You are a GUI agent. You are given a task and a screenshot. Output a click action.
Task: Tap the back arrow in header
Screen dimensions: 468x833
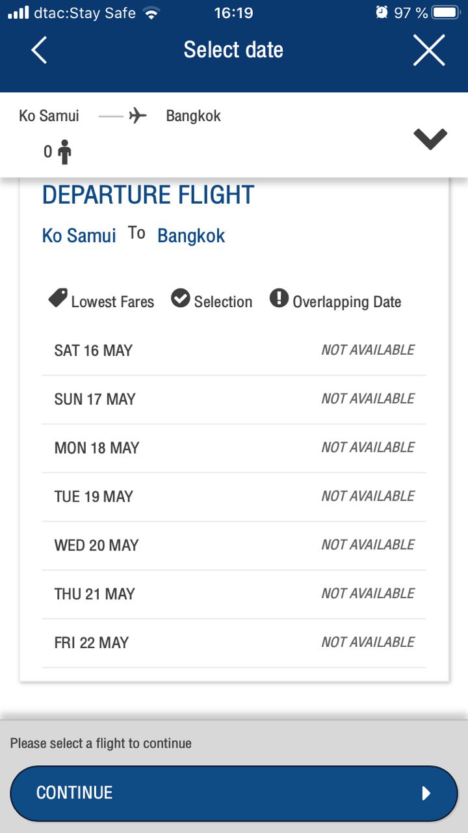pos(39,50)
